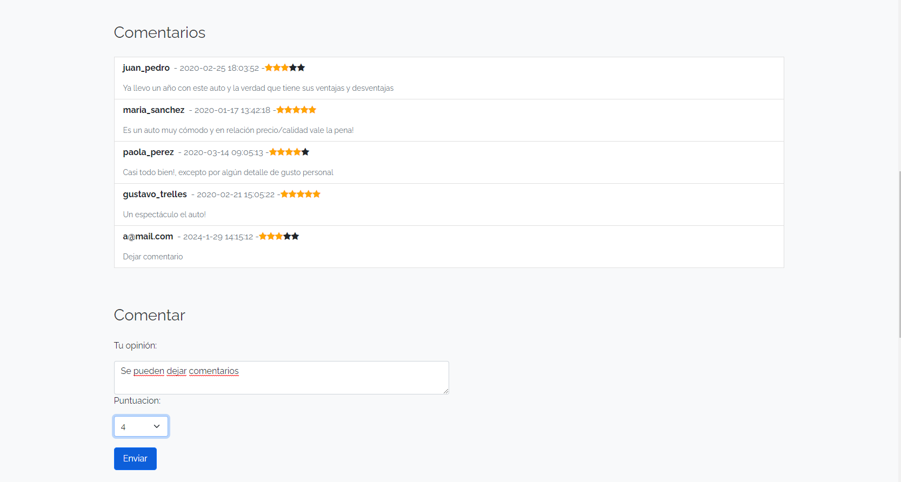Click a@mail.com's first gold star
The width and height of the screenshot is (901, 482).
pos(263,236)
